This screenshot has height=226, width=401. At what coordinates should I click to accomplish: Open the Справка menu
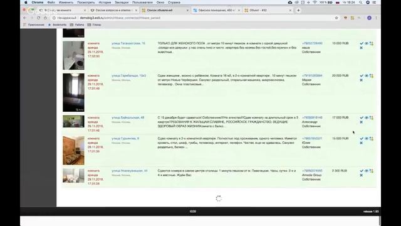174,3
